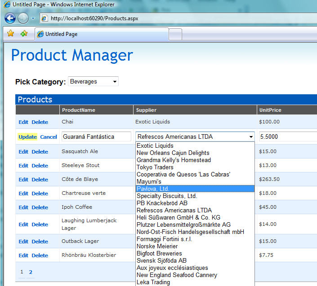Click the Favorites star icon
This screenshot has width=317, height=286.
(x=10, y=33)
